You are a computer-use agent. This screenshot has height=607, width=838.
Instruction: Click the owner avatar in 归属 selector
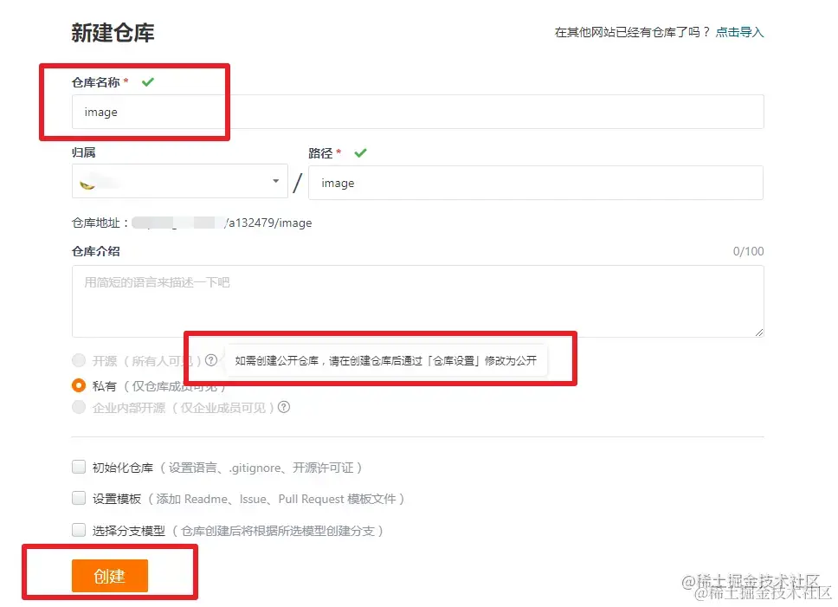(x=87, y=184)
